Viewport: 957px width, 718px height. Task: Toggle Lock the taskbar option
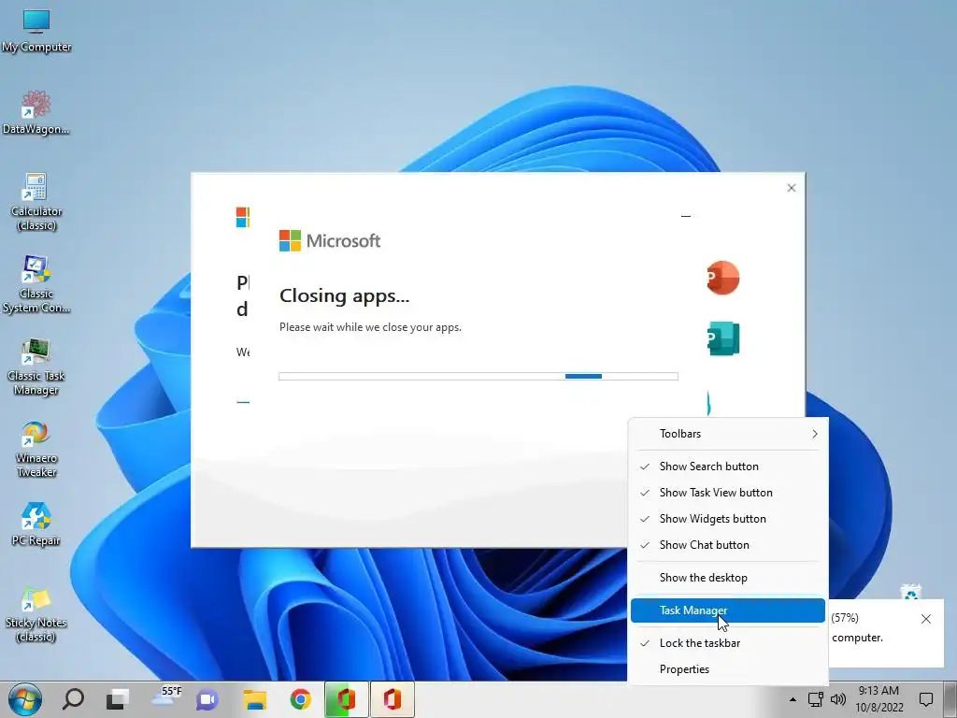(728, 643)
